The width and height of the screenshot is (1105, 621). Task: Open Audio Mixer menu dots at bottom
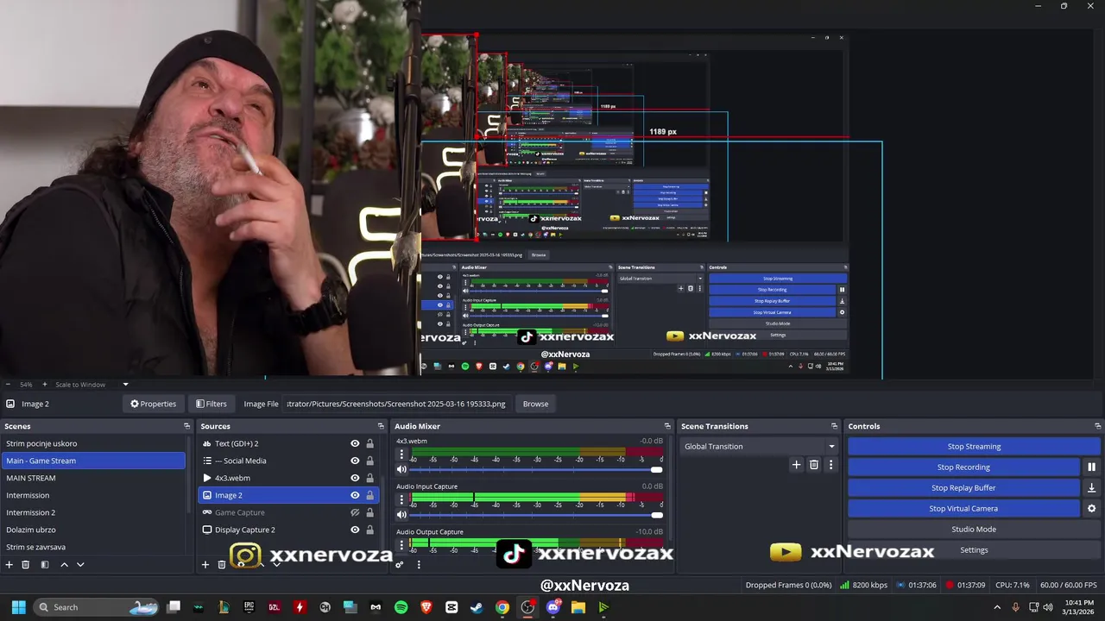419,564
